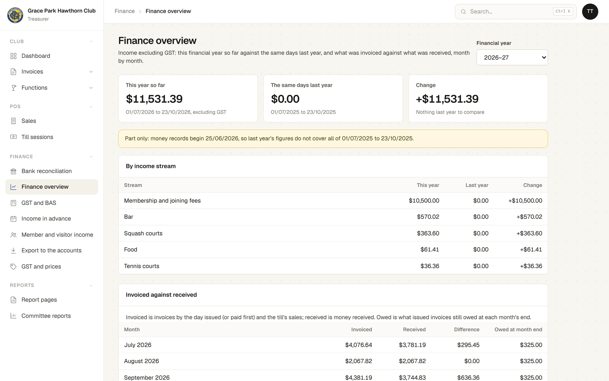Image resolution: width=609 pixels, height=381 pixels.
Task: Click the Export to the accounts download icon
Action: point(13,250)
